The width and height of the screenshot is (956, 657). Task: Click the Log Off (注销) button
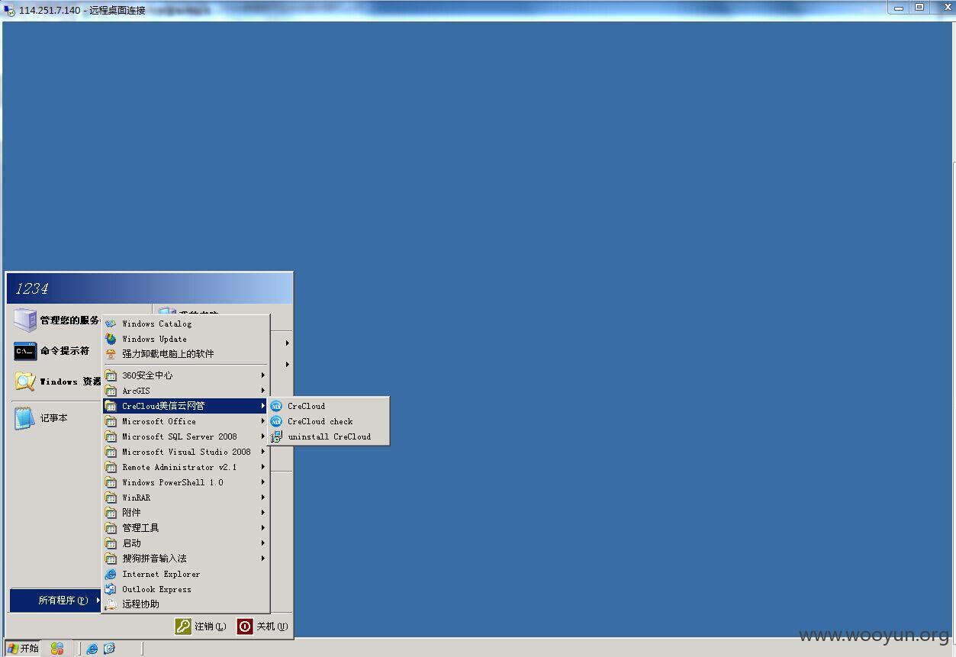pyautogui.click(x=201, y=626)
